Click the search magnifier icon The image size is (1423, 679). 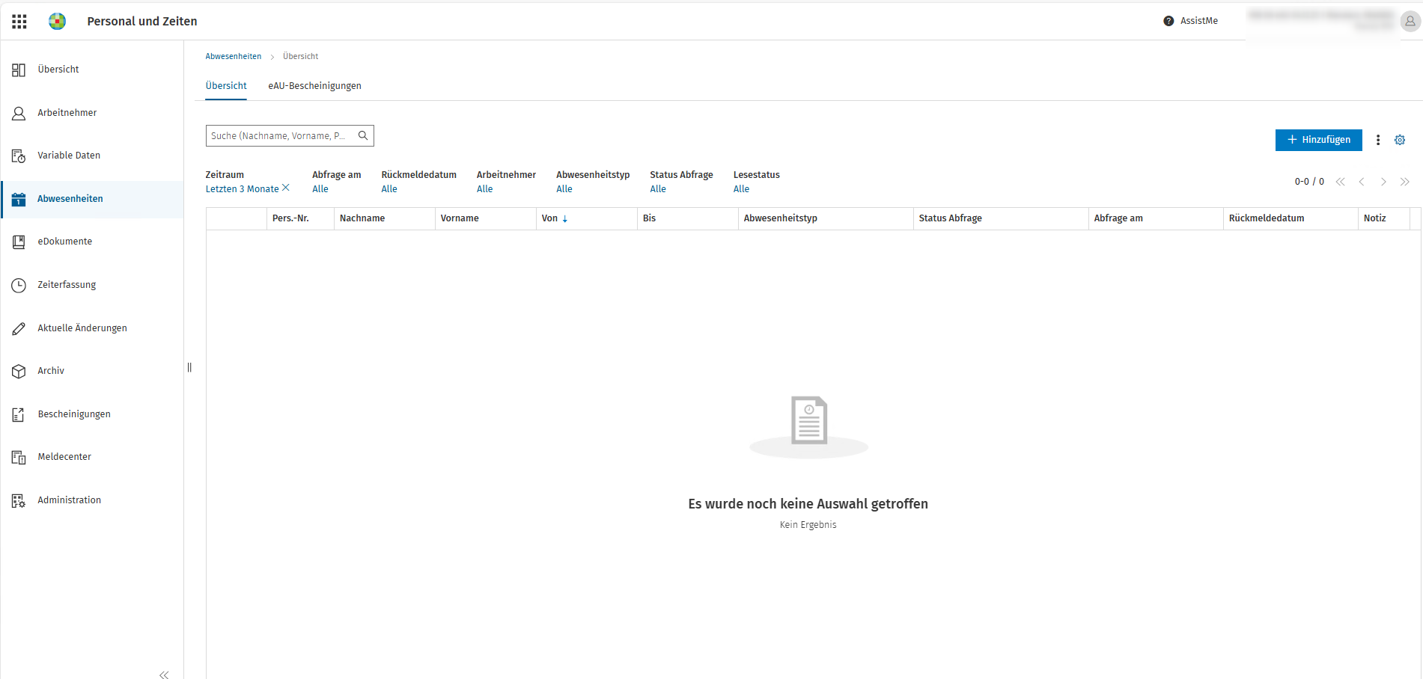click(363, 135)
